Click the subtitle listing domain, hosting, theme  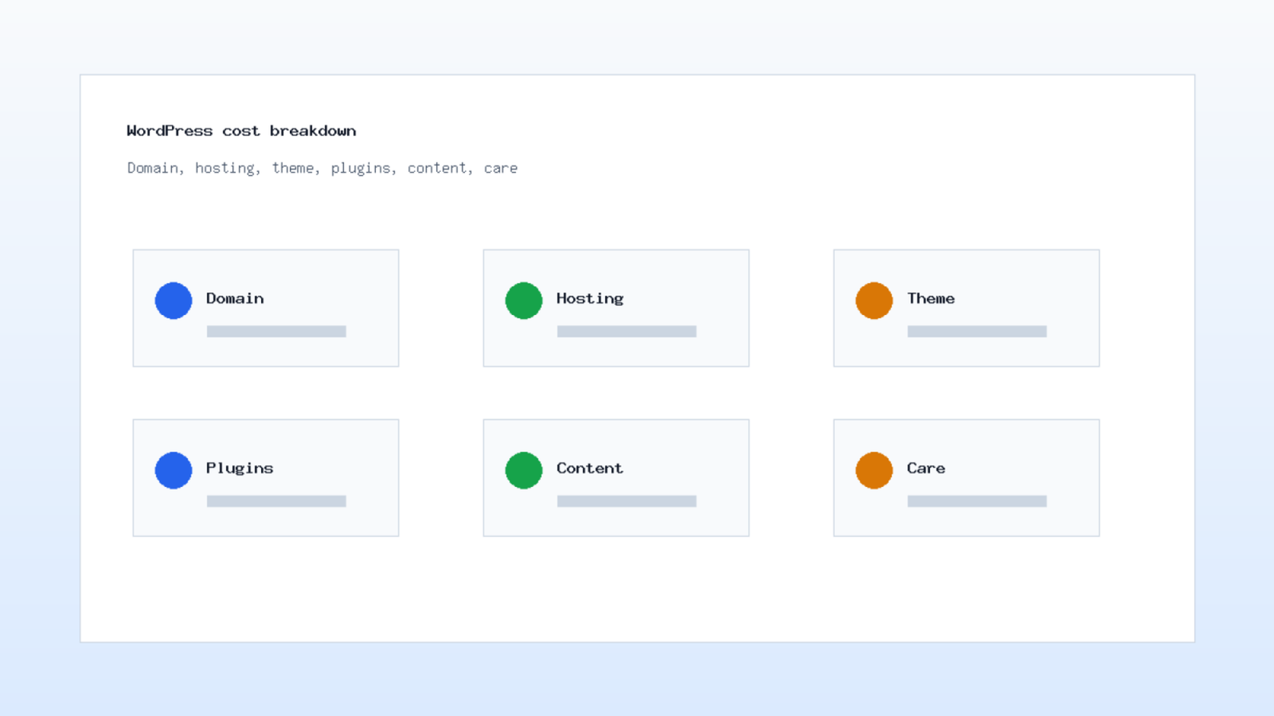322,168
